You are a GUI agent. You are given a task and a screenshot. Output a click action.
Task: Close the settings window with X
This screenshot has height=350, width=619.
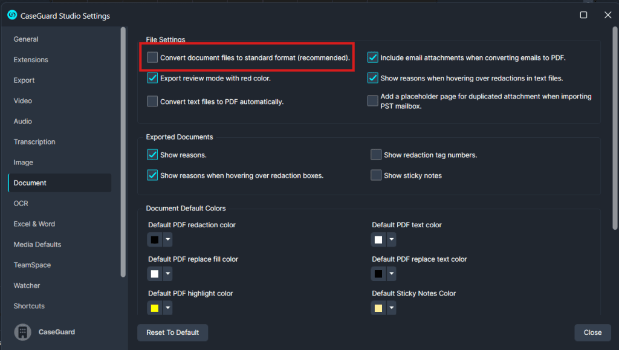pos(608,15)
